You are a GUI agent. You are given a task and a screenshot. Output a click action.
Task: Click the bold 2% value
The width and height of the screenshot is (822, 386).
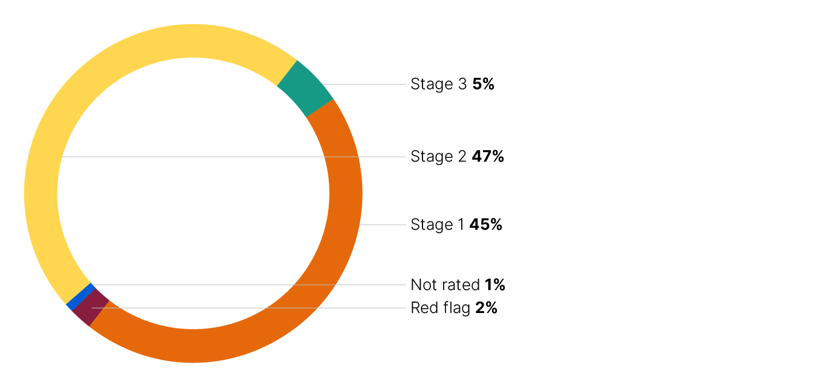tap(486, 308)
